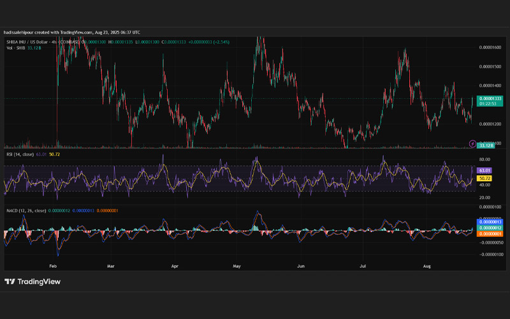Click the 20.00 RSI axis label

[x=484, y=198]
